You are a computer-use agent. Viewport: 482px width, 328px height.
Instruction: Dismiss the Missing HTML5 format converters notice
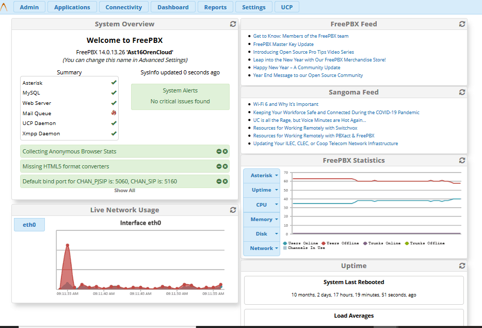[x=226, y=166]
